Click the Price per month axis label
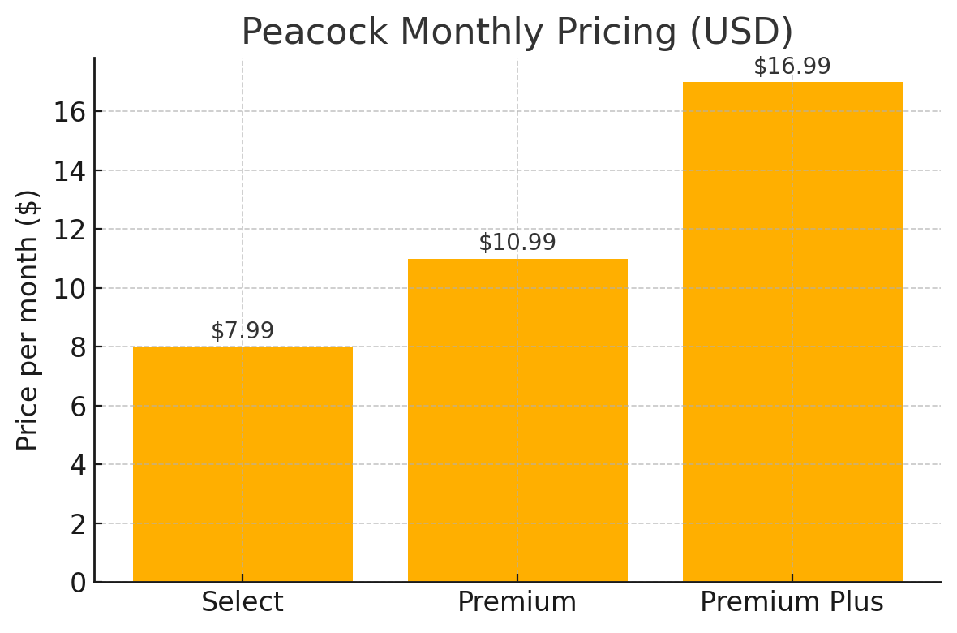 coord(27,321)
